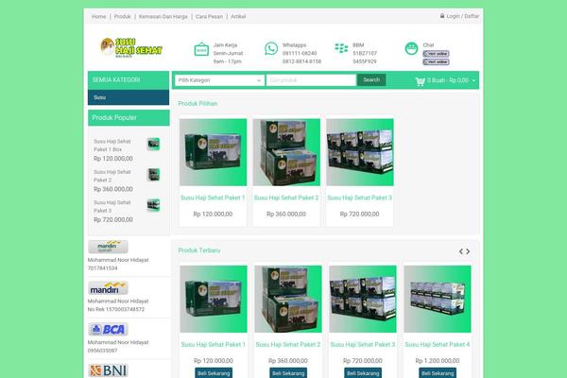Click the first Yahoo online status badge
Image resolution: width=567 pixels, height=378 pixels.
pos(436,54)
